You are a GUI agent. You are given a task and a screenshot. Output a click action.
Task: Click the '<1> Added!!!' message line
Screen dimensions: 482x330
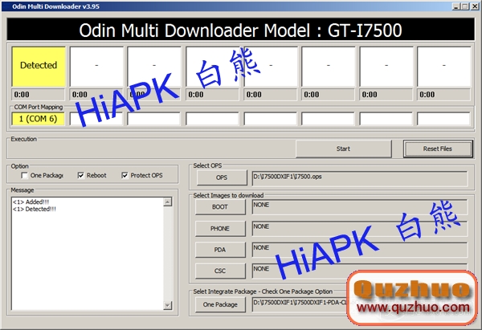tap(31, 202)
